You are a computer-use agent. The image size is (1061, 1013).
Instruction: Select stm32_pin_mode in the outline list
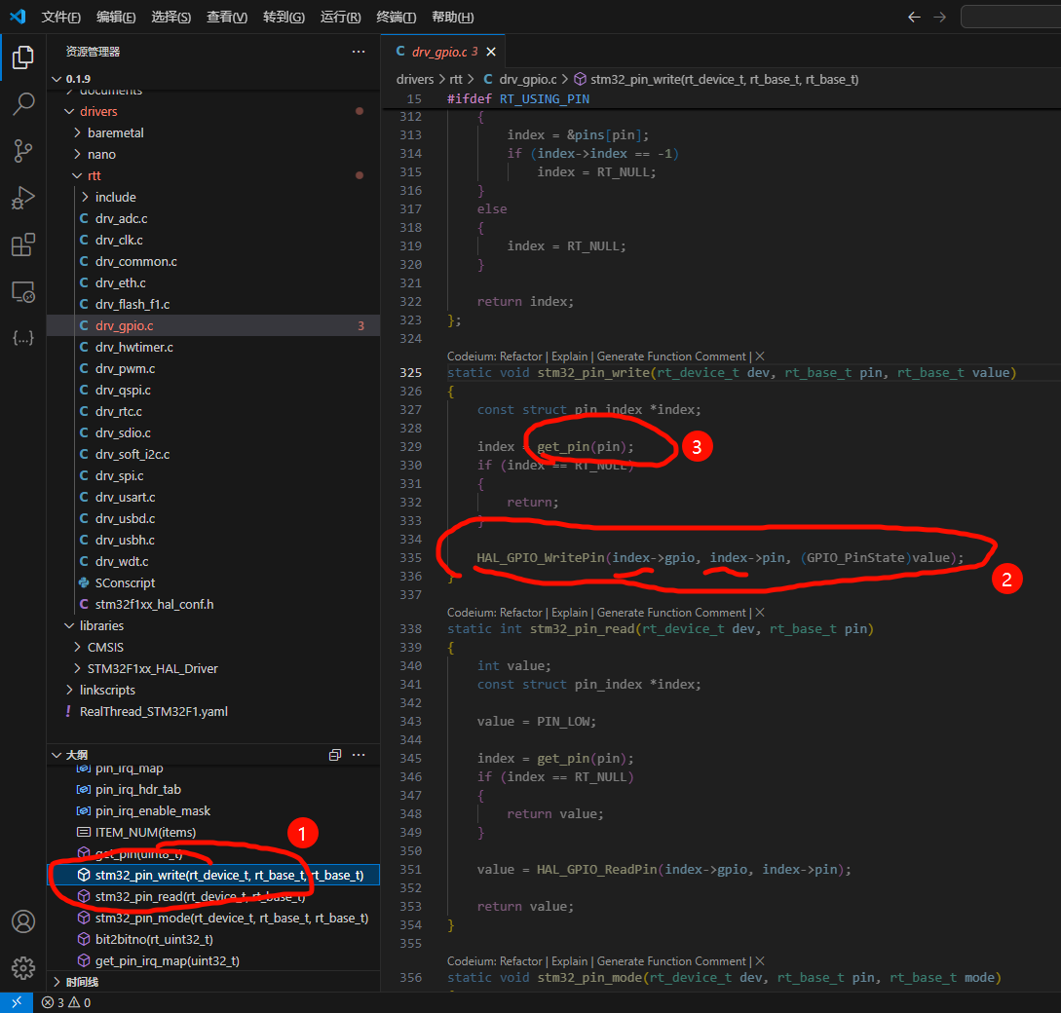(x=231, y=918)
